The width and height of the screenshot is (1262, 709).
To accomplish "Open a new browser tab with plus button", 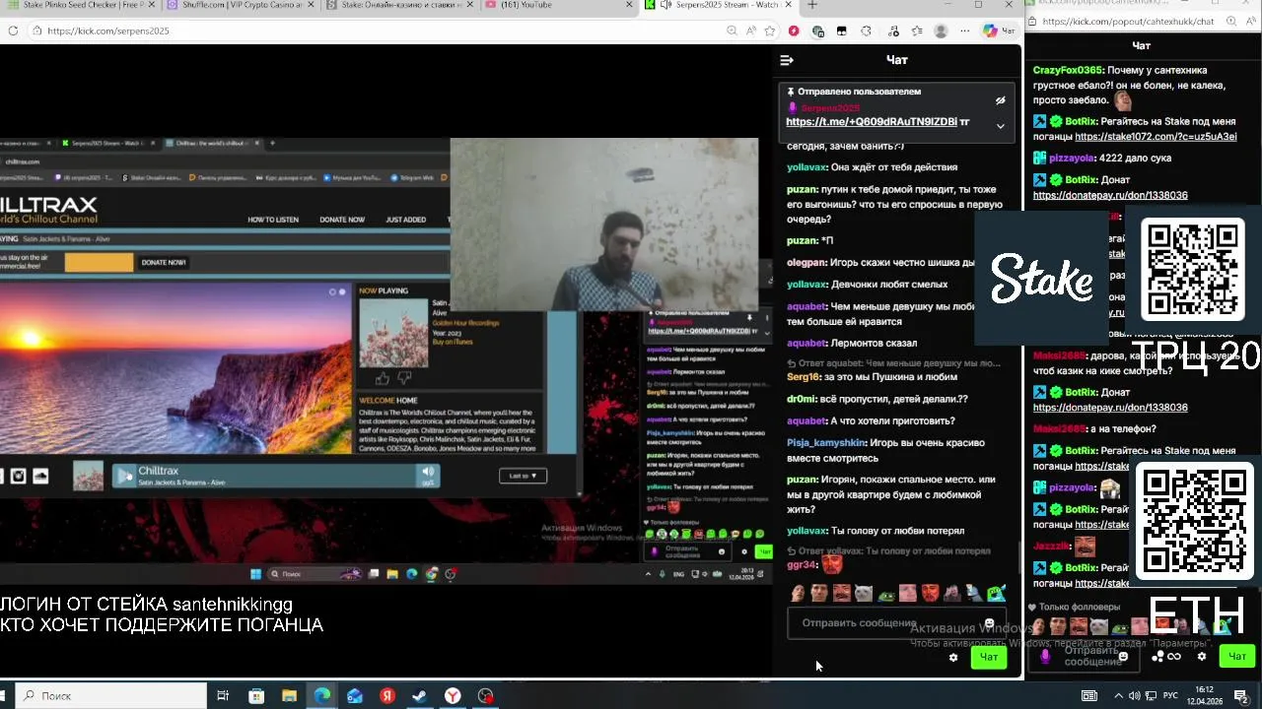I will click(812, 5).
